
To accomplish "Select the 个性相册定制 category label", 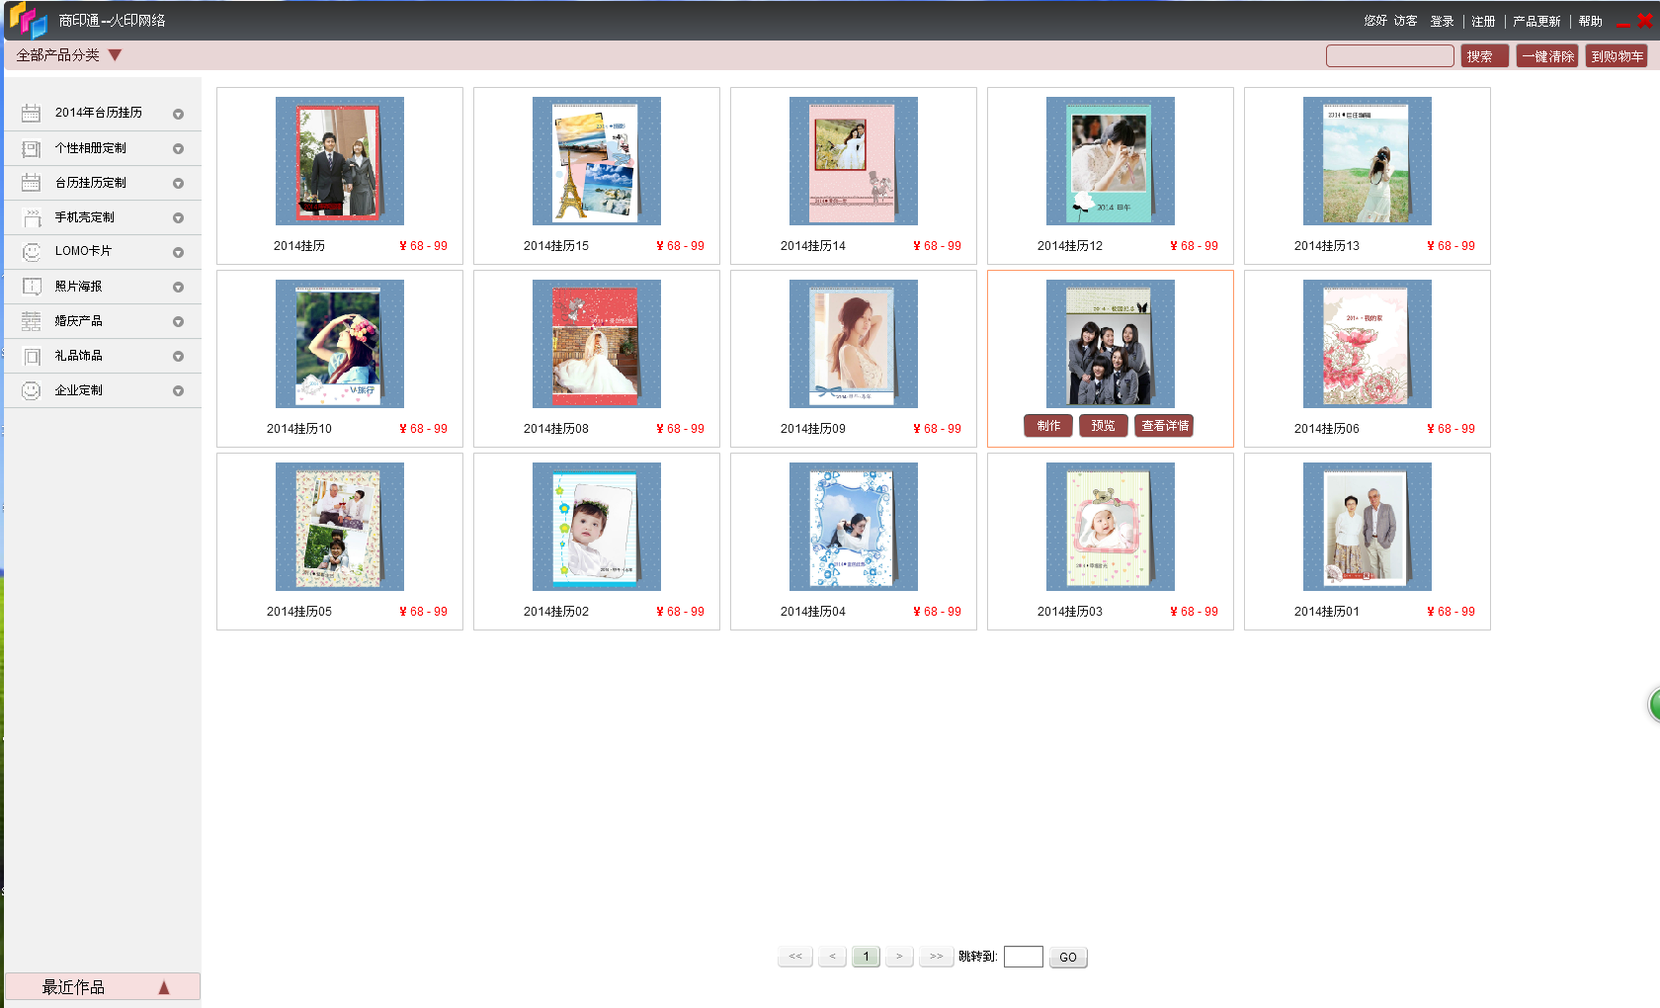I will click(x=91, y=148).
